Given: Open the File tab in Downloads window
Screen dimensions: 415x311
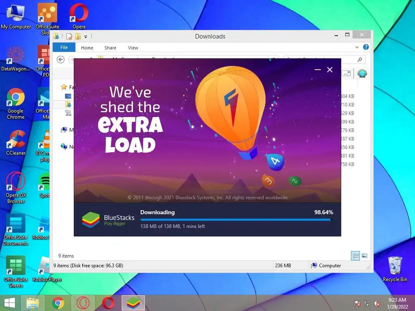Looking at the screenshot, I should (64, 47).
